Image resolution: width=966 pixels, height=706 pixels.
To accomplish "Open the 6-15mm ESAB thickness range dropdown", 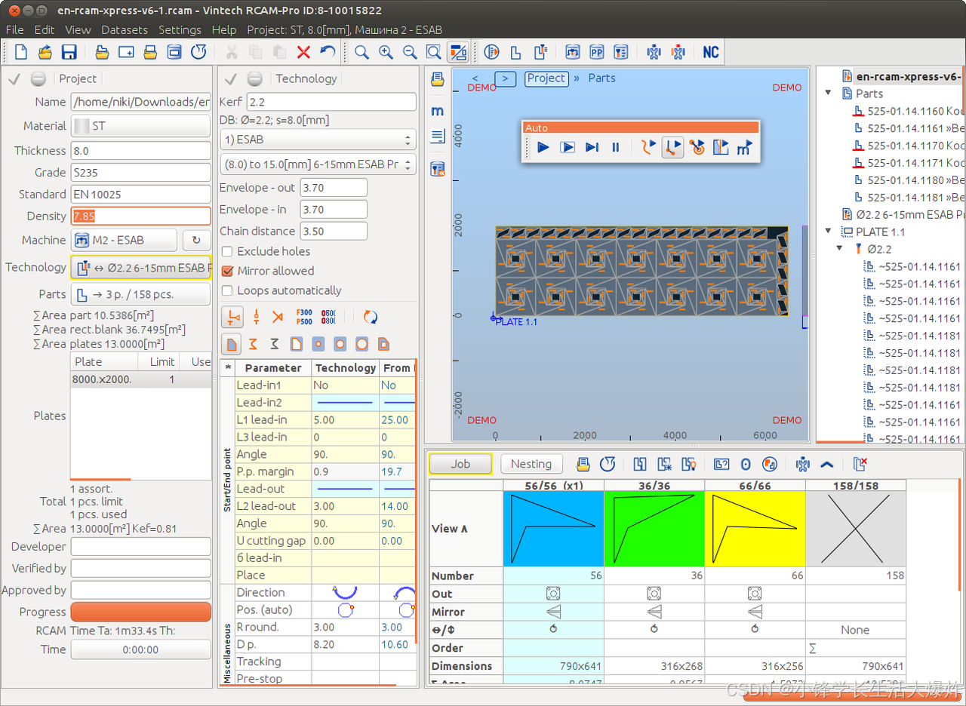I will pyautogui.click(x=318, y=164).
